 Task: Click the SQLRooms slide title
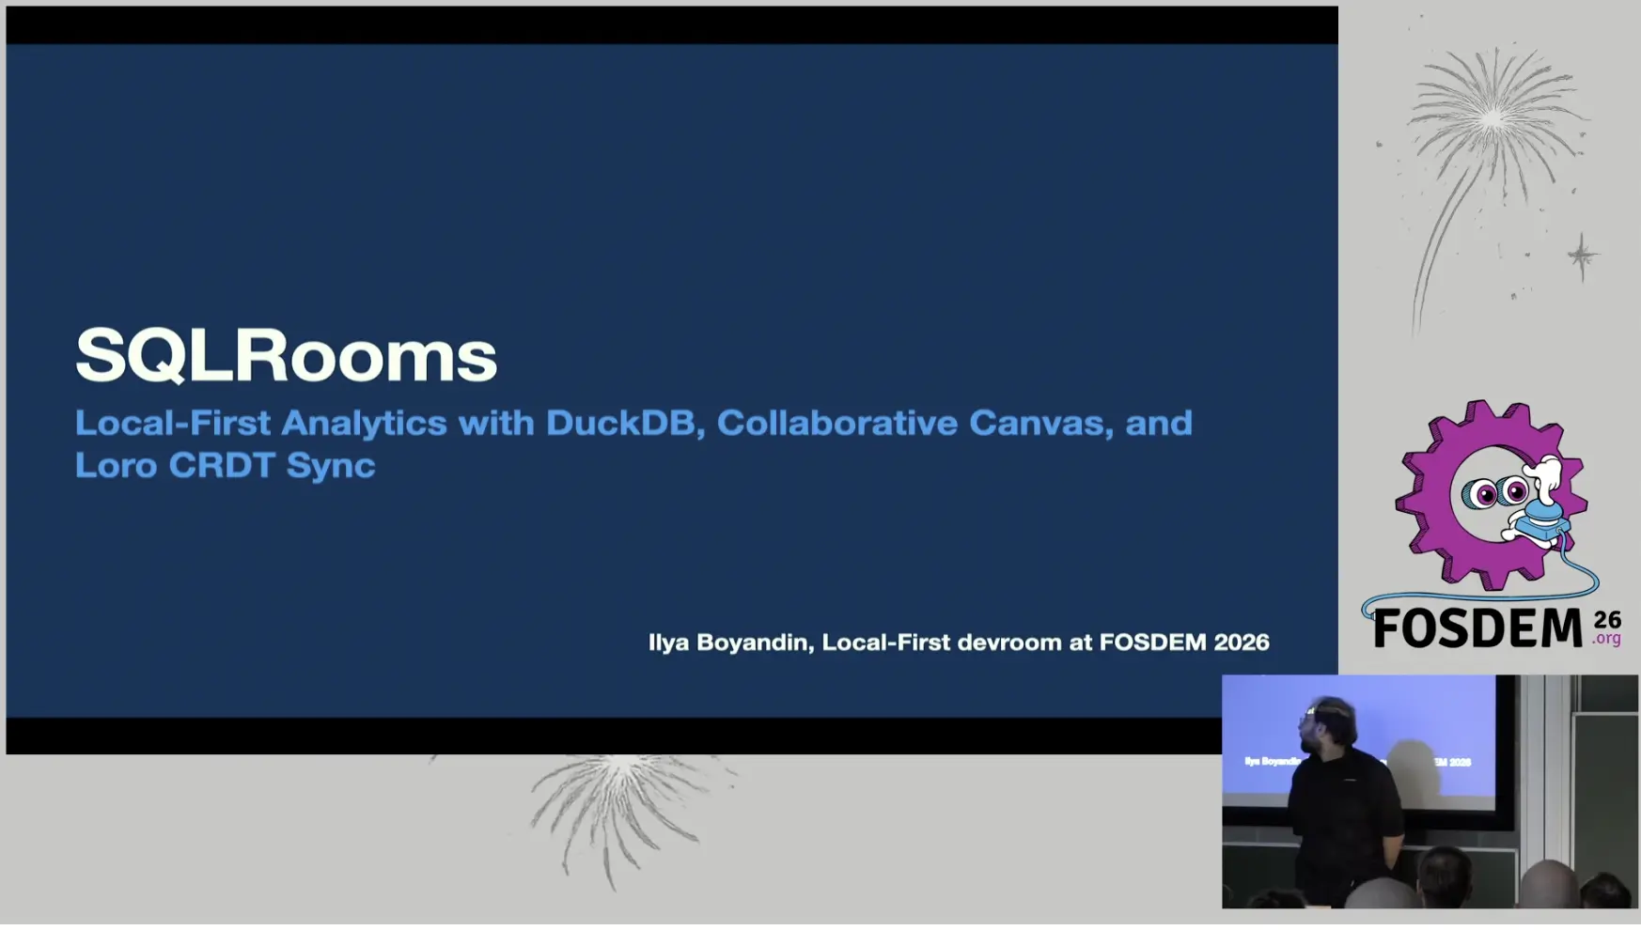(286, 355)
